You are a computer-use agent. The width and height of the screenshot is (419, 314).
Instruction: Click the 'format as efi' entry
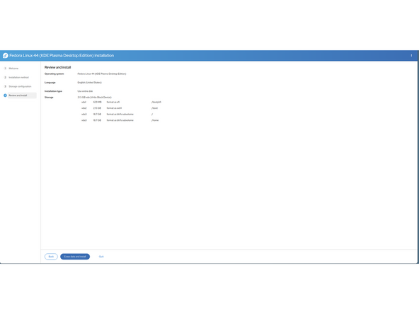pyautogui.click(x=113, y=102)
